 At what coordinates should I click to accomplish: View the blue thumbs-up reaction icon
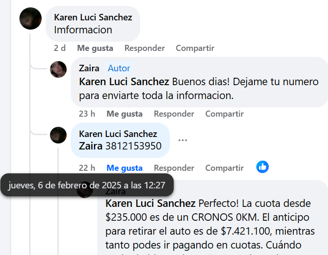262,167
